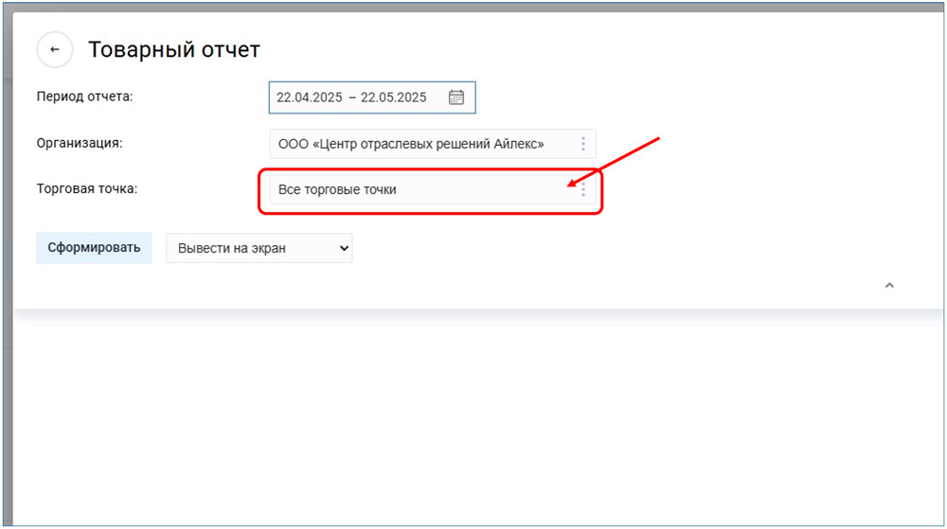Click the end date 22.05.2025

(394, 97)
